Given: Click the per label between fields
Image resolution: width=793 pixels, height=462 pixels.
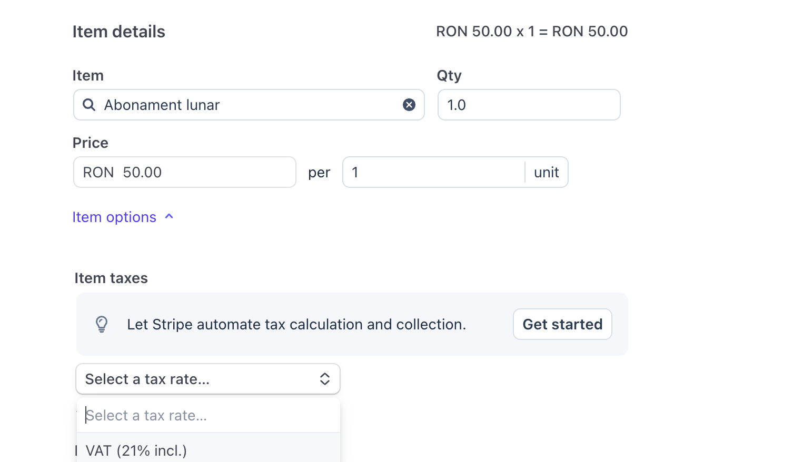Looking at the screenshot, I should point(319,173).
